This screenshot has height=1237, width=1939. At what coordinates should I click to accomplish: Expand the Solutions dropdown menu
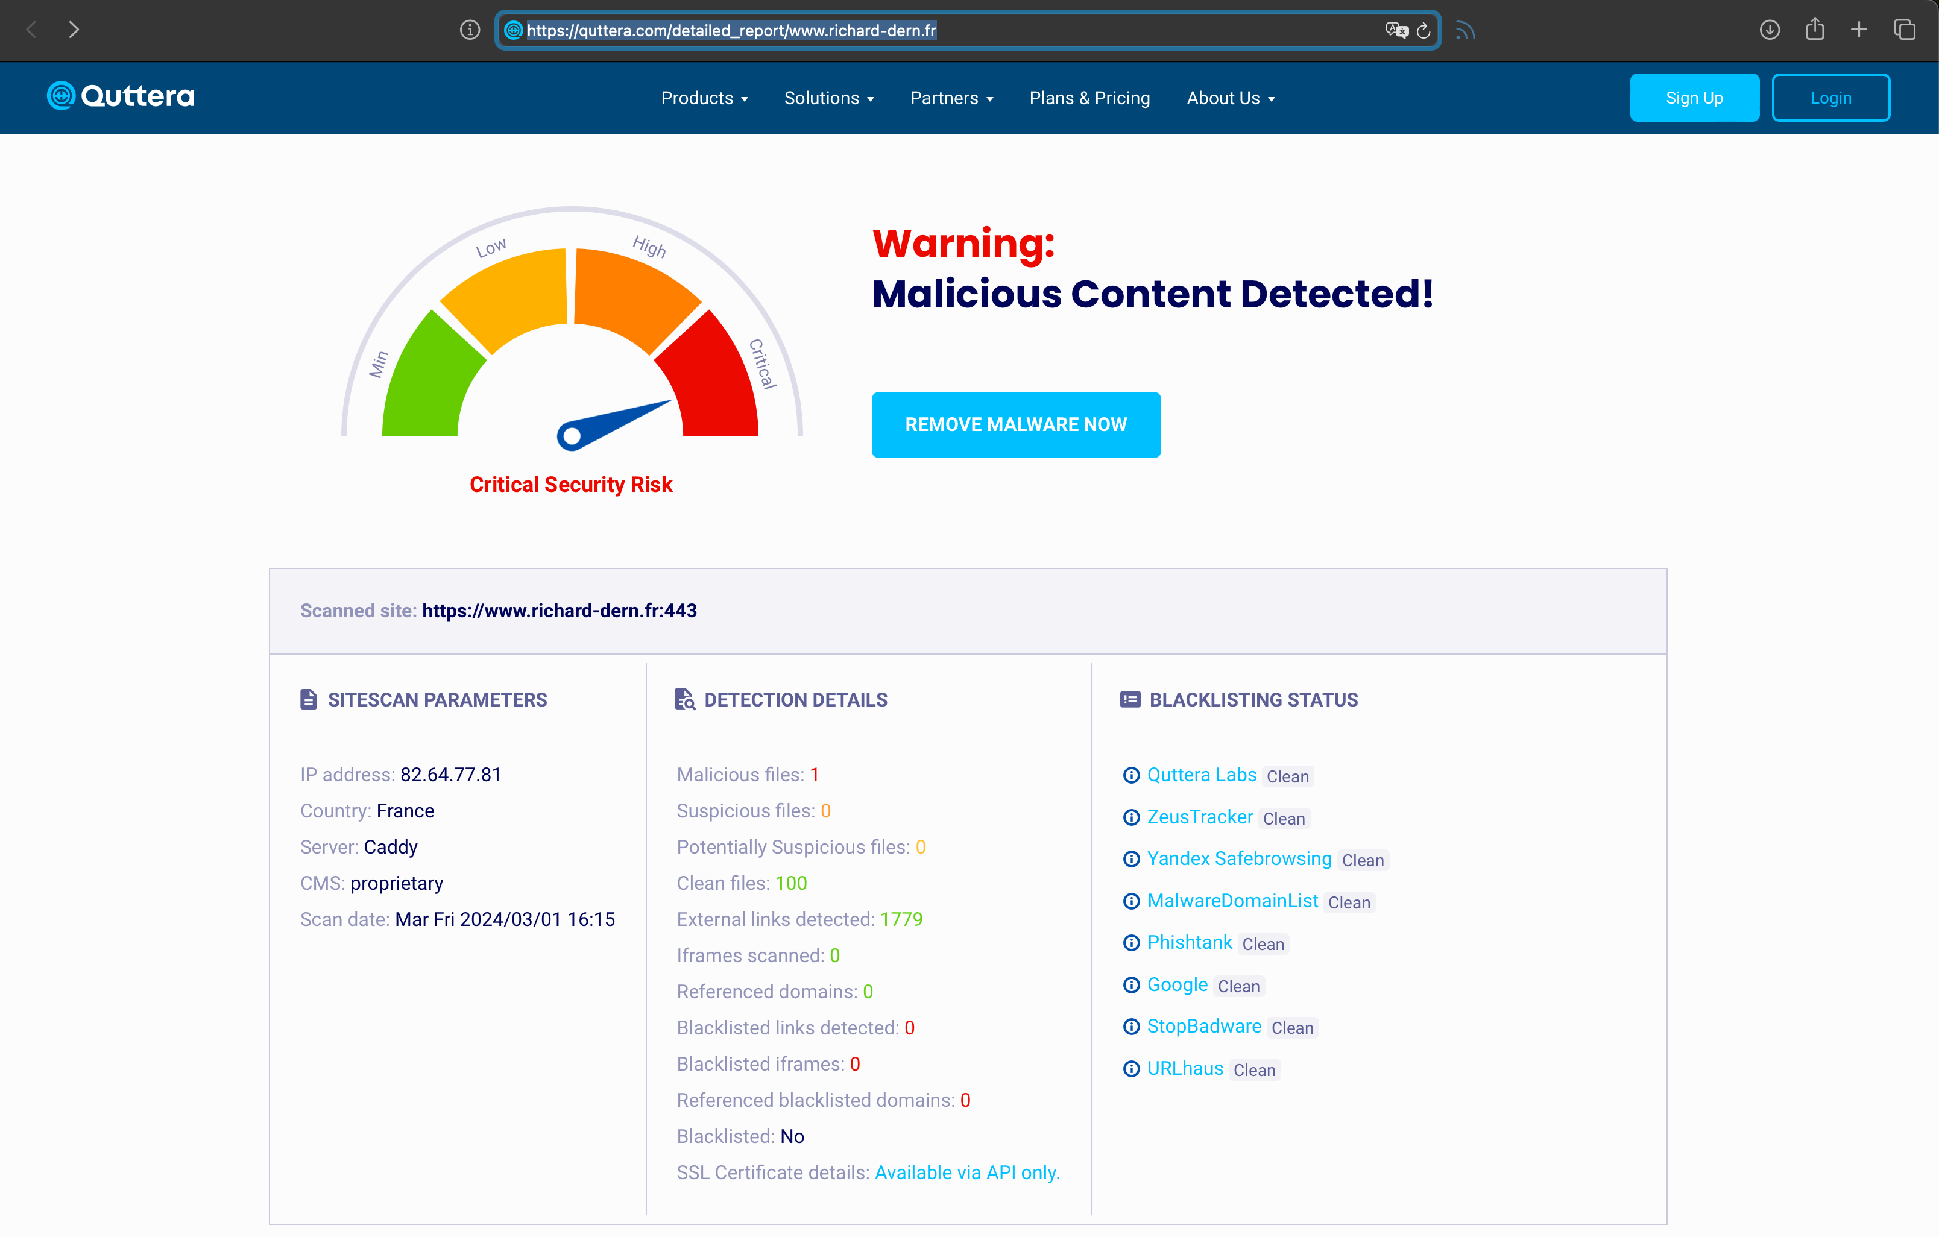828,98
